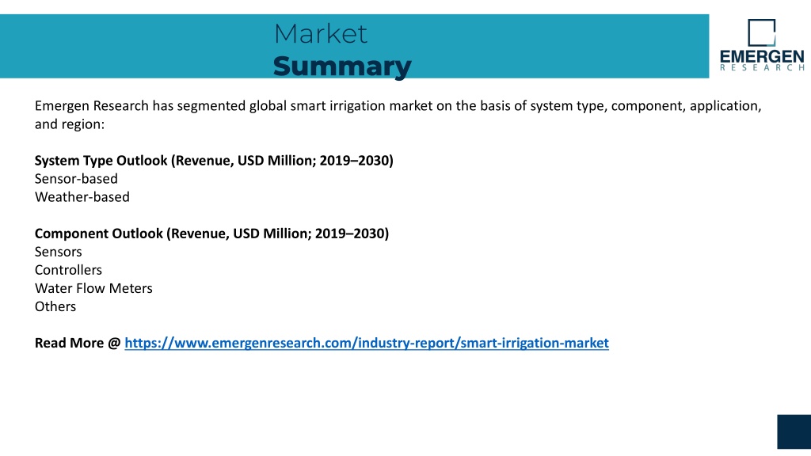Click the 'and region:' text line
The image size is (811, 456).
(70, 124)
